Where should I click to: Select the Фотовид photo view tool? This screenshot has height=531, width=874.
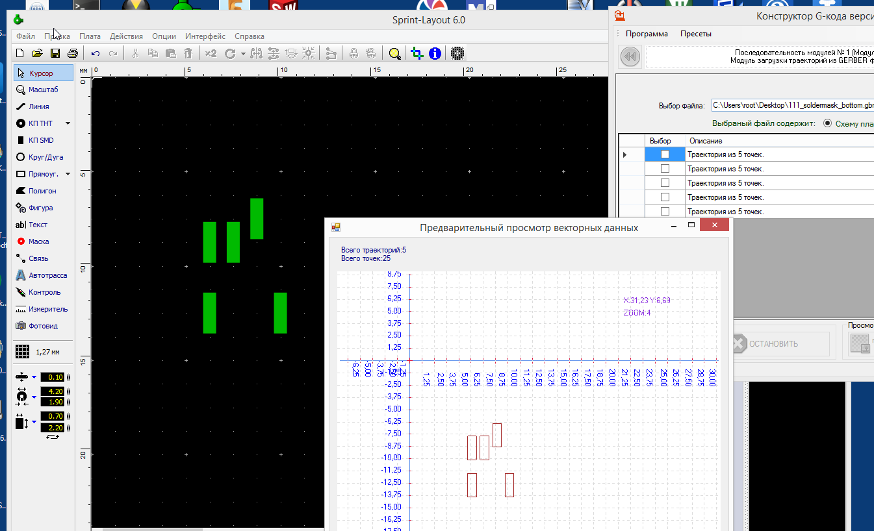tap(44, 326)
